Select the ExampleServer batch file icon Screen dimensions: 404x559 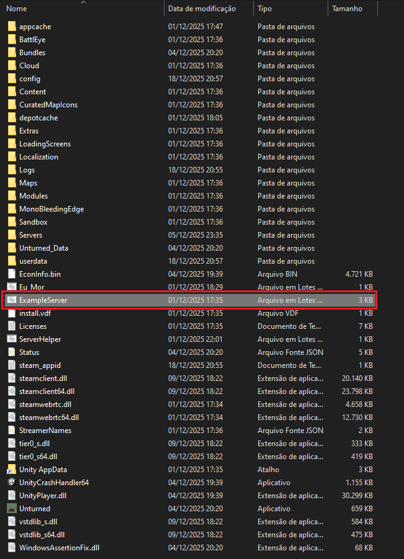tap(12, 300)
